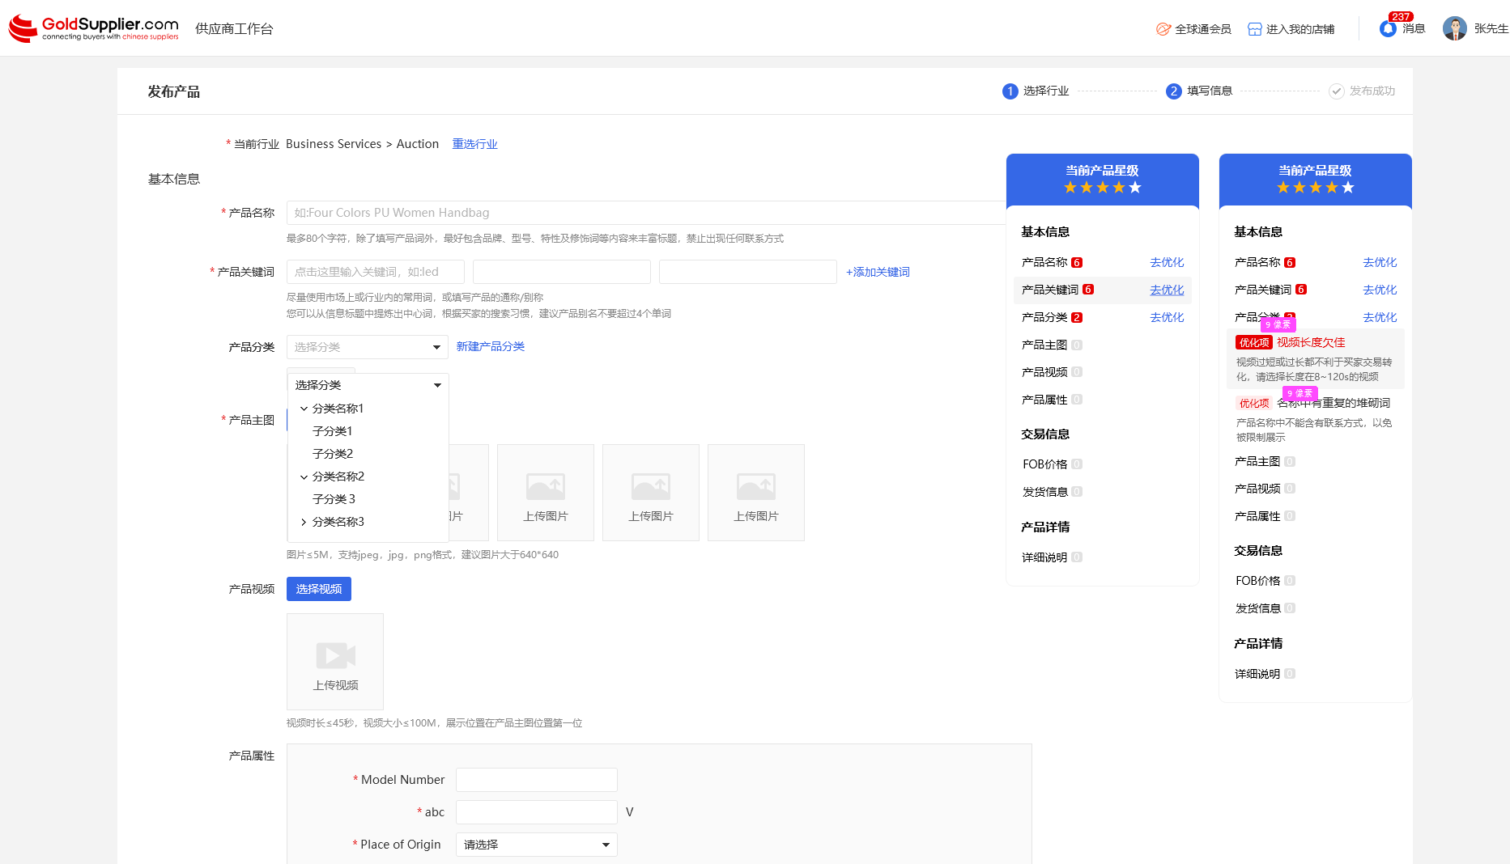This screenshot has height=864, width=1510.
Task: Click the +添加关键词 link
Action: tap(878, 272)
